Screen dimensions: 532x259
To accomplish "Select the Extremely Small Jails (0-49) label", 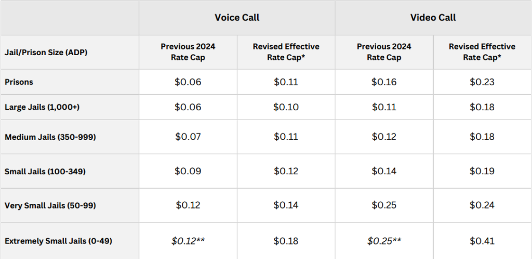I will (x=58, y=241).
